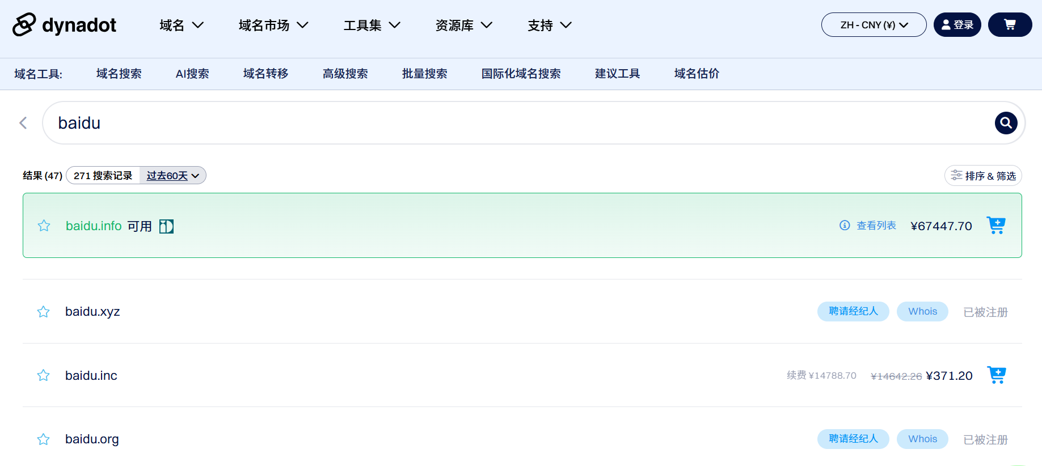The image size is (1042, 466).
Task: Select 域名转移 tool tab
Action: 266,74
